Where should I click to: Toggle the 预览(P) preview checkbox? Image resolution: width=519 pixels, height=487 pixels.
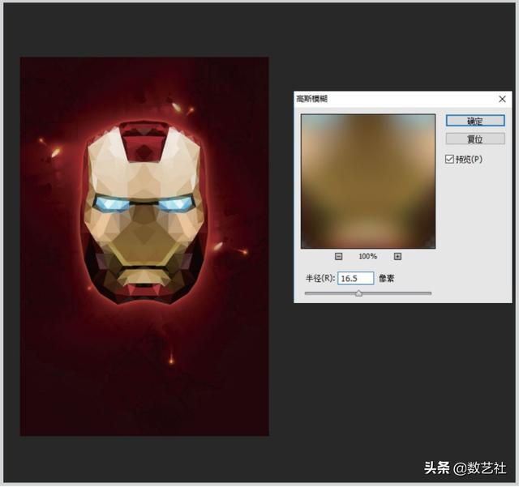449,159
